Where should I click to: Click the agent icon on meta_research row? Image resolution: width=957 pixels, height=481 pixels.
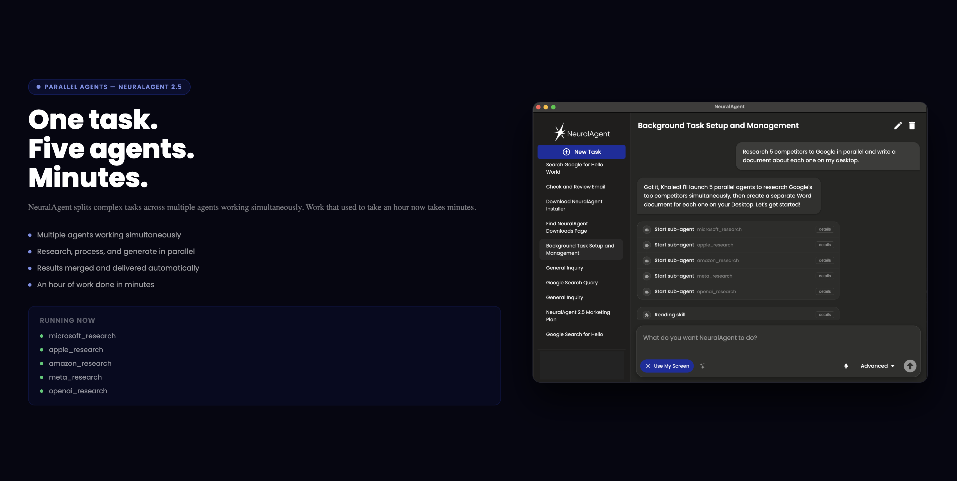[647, 276]
